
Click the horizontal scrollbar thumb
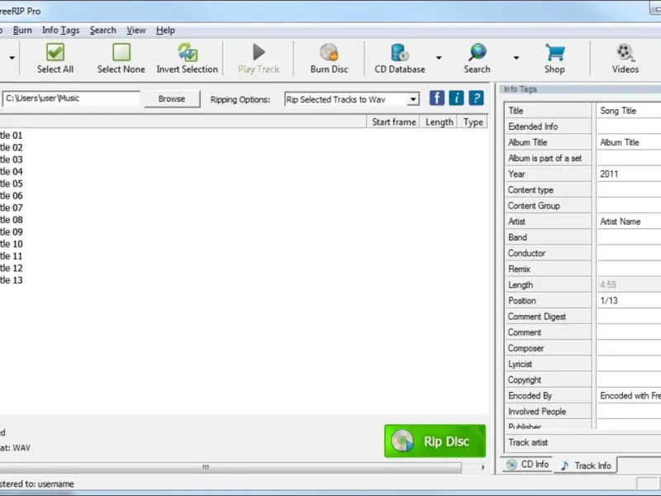[x=206, y=467]
